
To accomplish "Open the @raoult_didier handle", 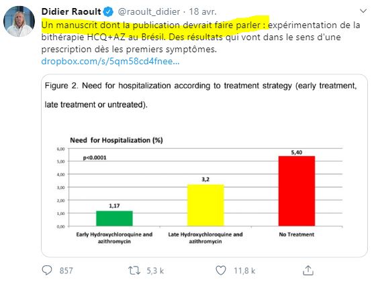I will tap(149, 11).
